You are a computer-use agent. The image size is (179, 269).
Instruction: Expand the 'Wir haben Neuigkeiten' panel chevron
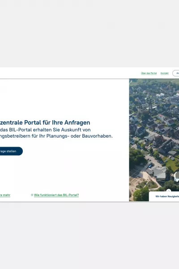click(169, 191)
